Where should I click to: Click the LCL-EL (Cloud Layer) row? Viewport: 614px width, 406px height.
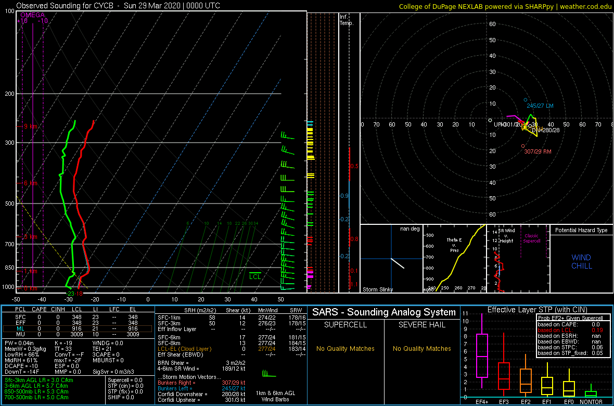(x=232, y=348)
